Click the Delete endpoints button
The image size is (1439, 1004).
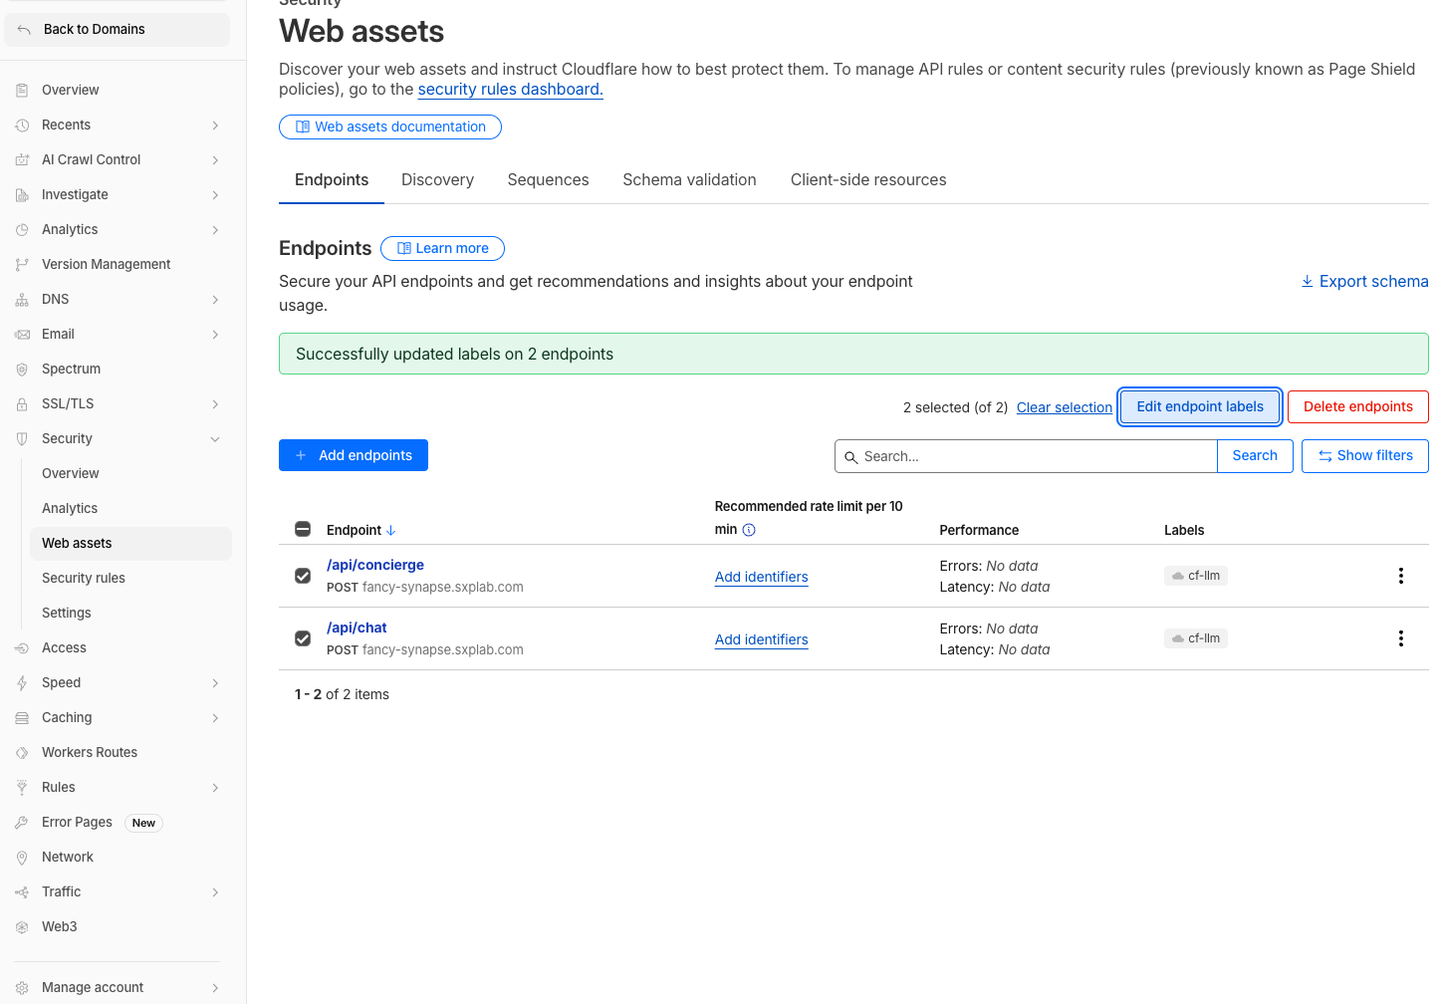(x=1358, y=407)
